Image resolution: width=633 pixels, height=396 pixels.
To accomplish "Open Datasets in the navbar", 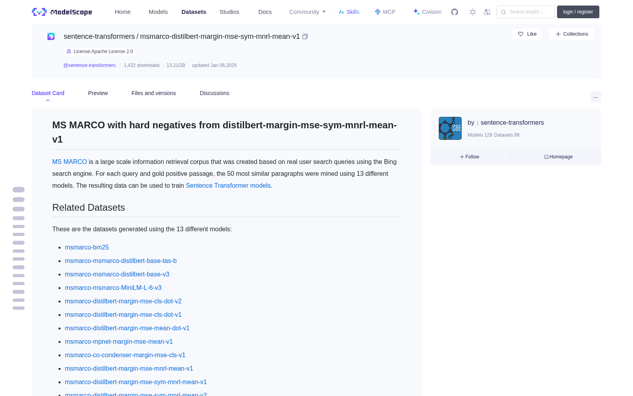I will pyautogui.click(x=194, y=12).
